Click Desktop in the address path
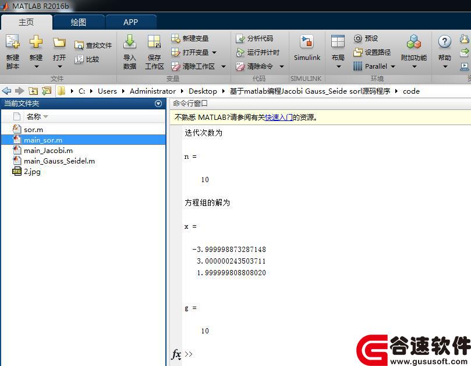This screenshot has width=471, height=366. (x=203, y=91)
